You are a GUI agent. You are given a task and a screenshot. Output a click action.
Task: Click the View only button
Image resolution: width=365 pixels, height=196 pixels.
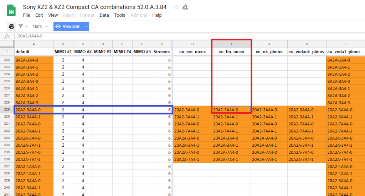point(68,26)
